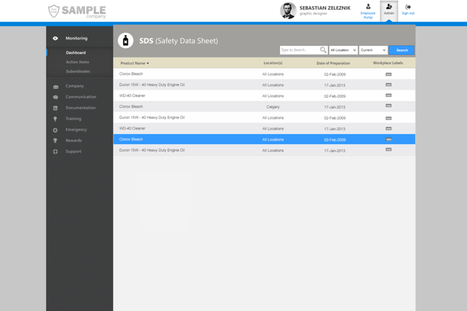The image size is (467, 311).
Task: Click the Monitoring eye icon in sidebar
Action: pyautogui.click(x=56, y=38)
